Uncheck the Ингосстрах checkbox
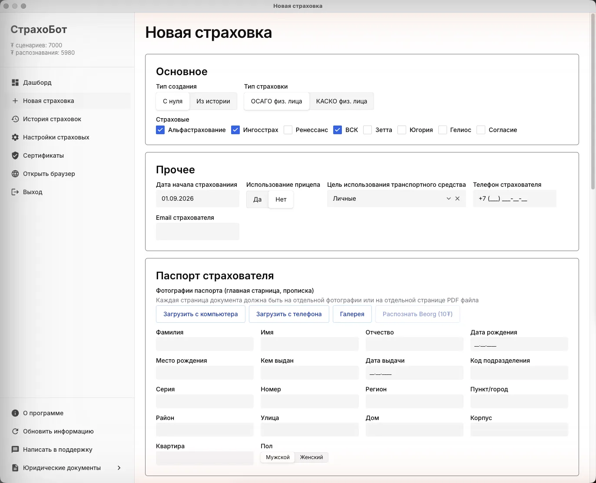The height and width of the screenshot is (483, 596). pos(235,130)
